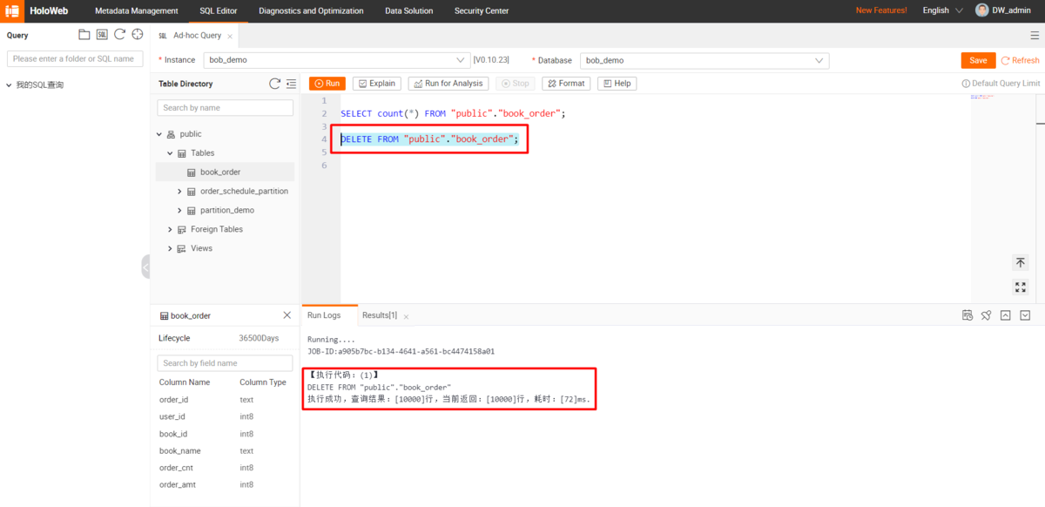1045x507 pixels.
Task: Open Security Center menu
Action: click(482, 10)
